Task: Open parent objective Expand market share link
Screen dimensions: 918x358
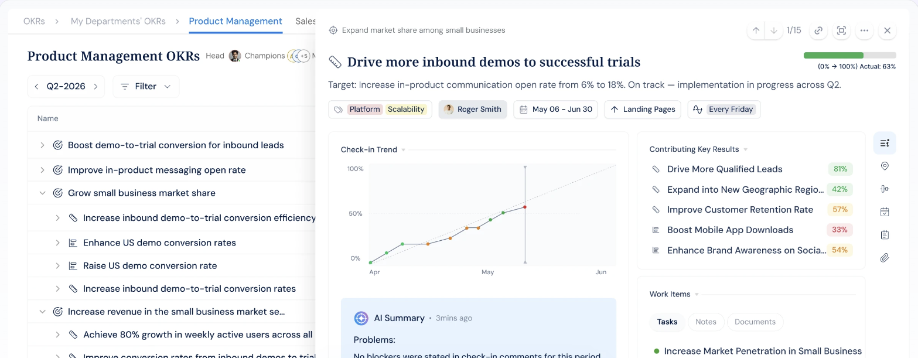Action: click(423, 30)
